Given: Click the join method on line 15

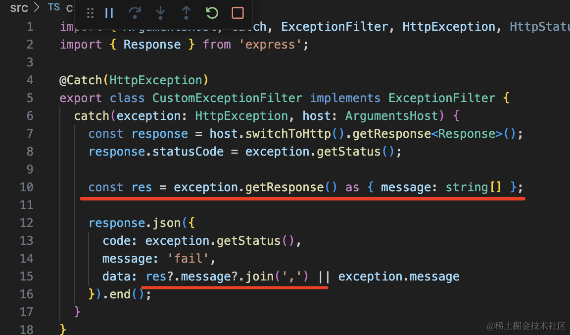Looking at the screenshot, I should 259,277.
